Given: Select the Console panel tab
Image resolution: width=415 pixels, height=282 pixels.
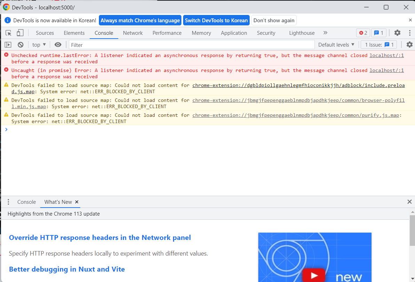Looking at the screenshot, I should tap(104, 33).
